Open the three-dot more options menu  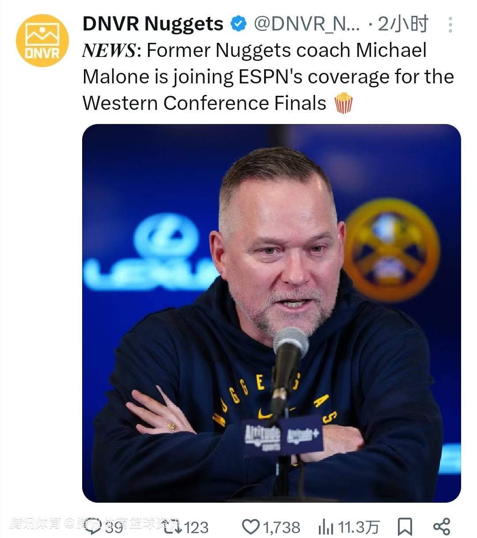[x=450, y=25]
